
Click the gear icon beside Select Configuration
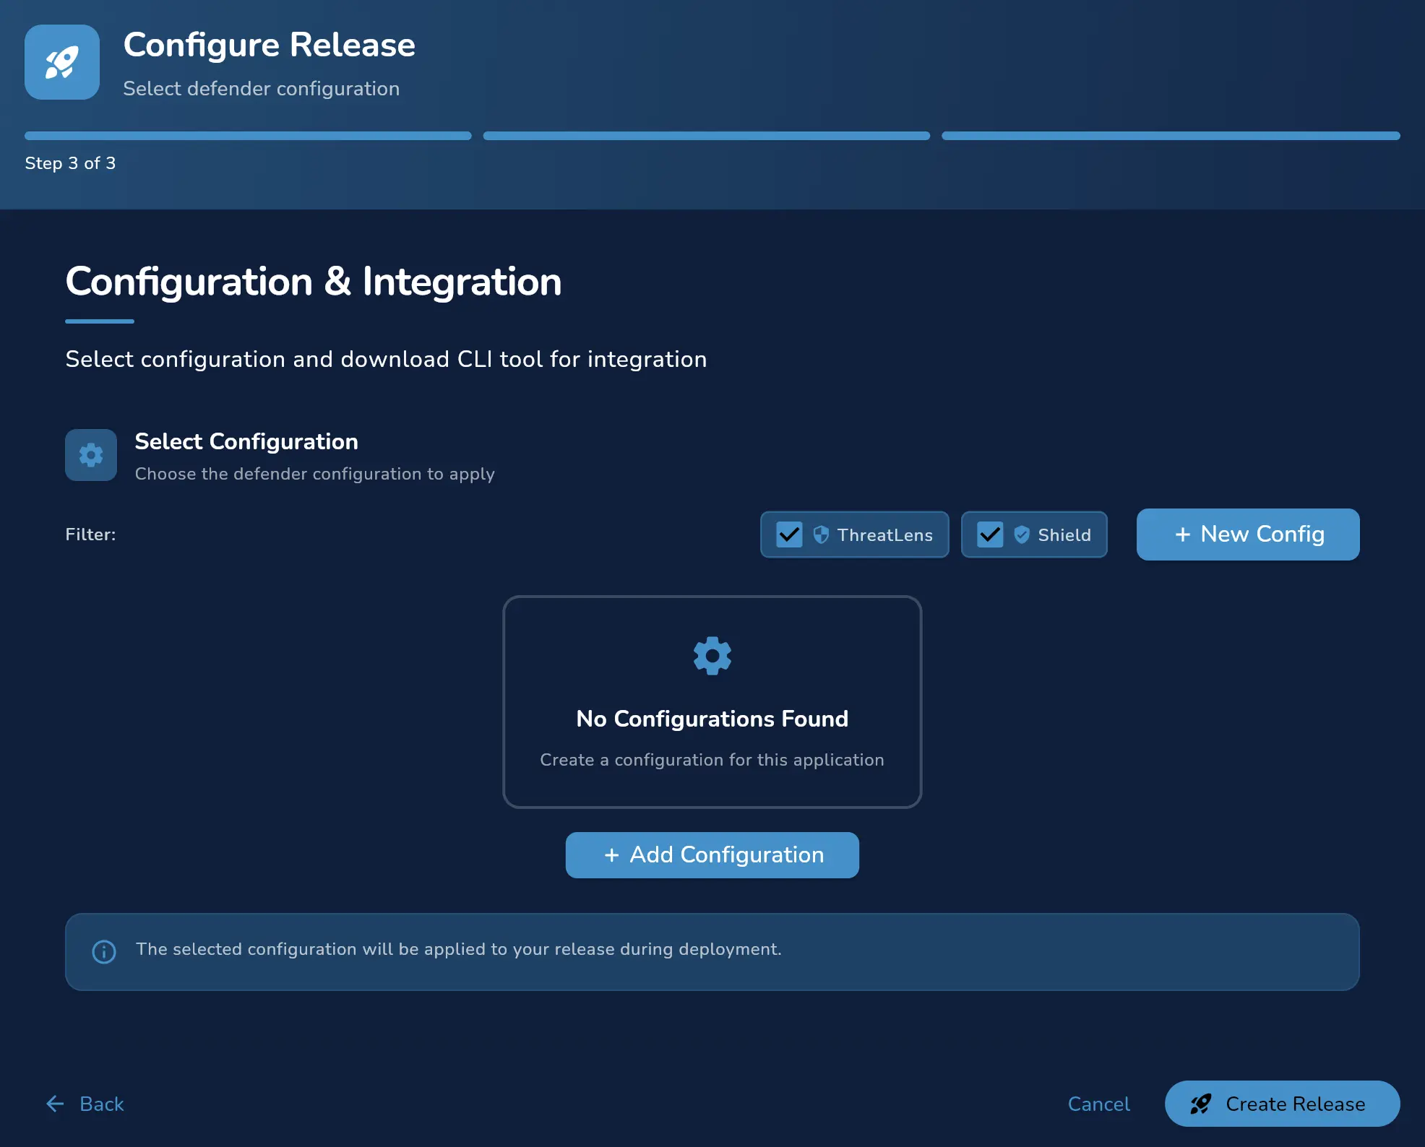(x=91, y=455)
